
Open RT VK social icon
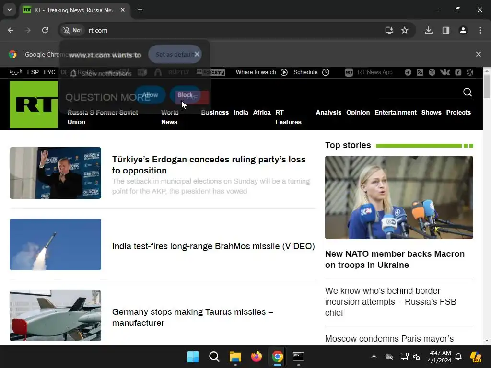[445, 72]
